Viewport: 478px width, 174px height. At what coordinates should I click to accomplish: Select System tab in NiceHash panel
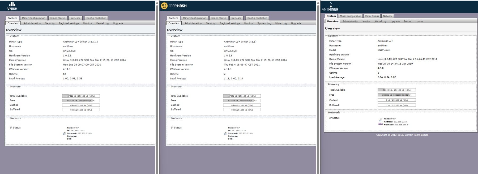[x=173, y=18]
